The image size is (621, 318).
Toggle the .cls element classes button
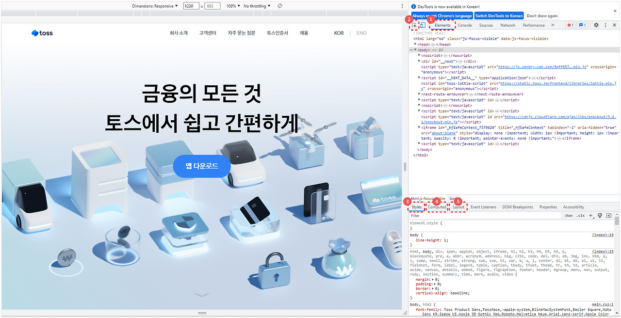coord(580,216)
